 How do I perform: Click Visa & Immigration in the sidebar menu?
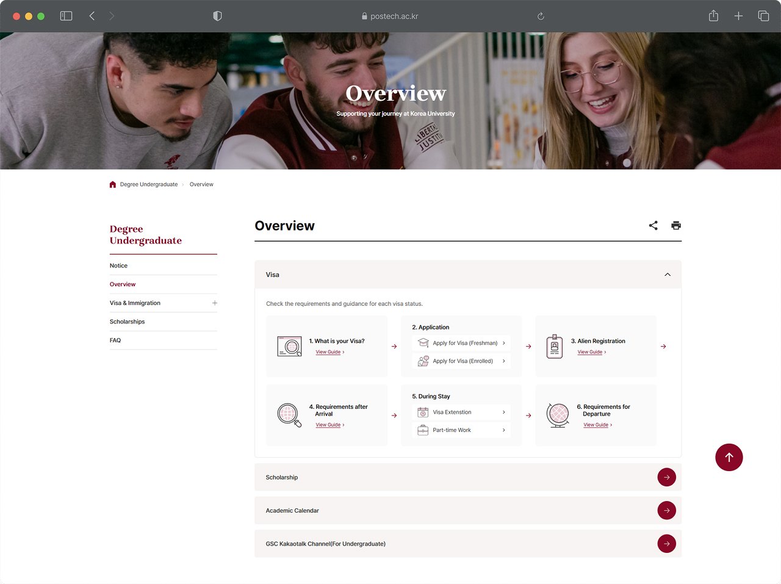pos(135,303)
